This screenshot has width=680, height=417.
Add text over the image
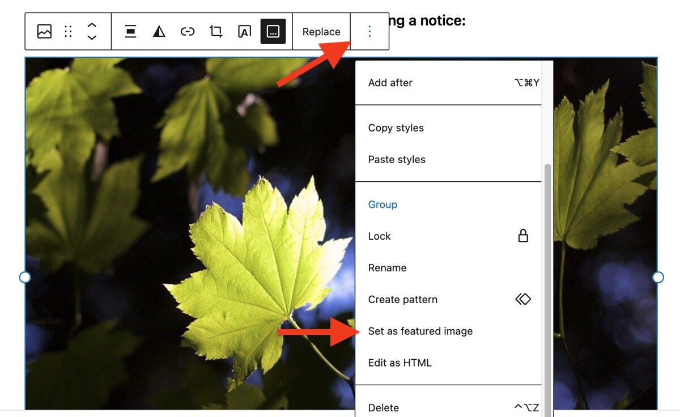click(x=244, y=32)
